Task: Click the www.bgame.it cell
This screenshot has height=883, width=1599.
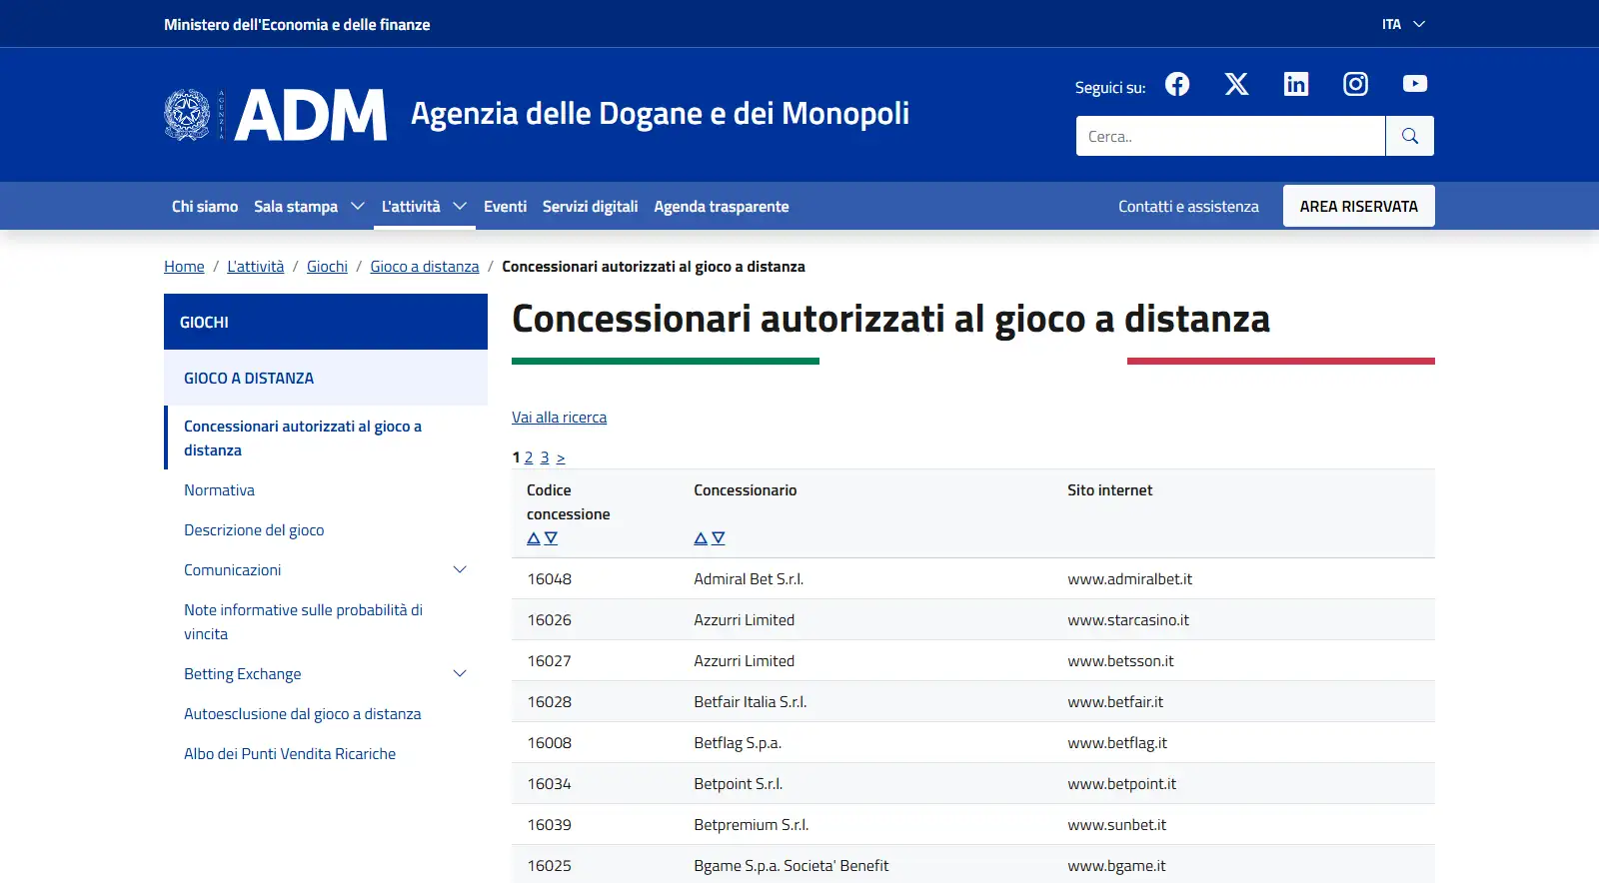Action: coord(1116,865)
